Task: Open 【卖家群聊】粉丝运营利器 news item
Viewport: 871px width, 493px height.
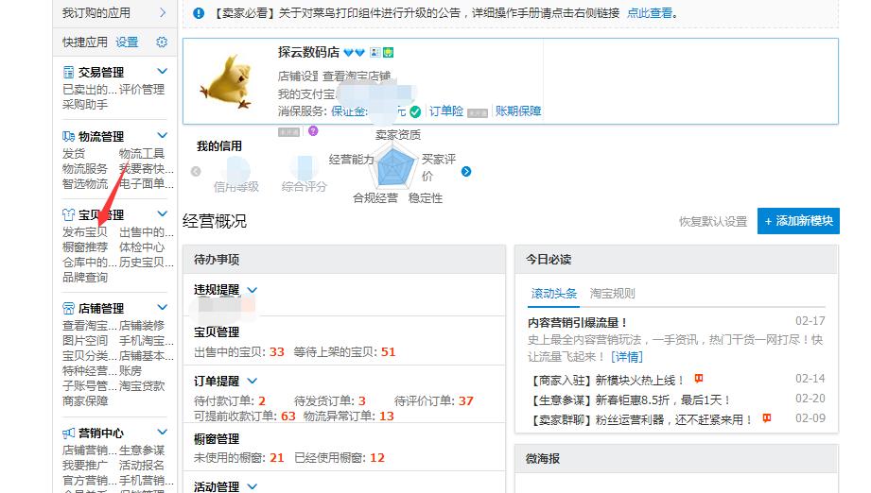Action: [x=641, y=419]
